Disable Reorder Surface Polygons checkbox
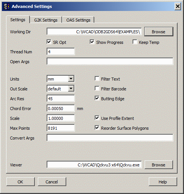Viewport: 184px width, 194px height. pos(97,128)
